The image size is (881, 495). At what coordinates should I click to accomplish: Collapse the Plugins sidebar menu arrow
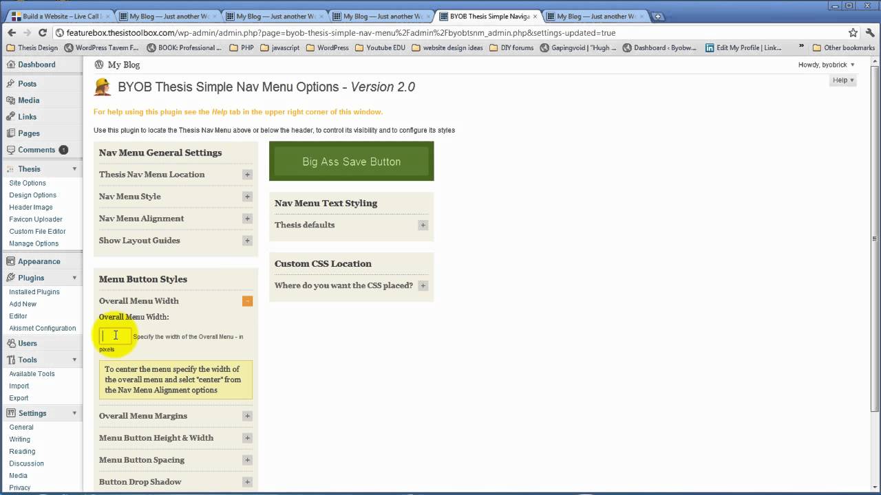(74, 278)
